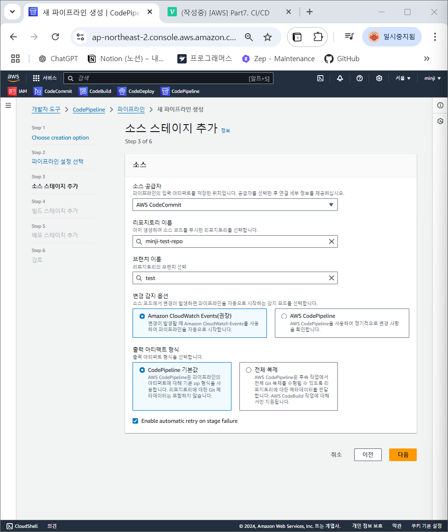Click the 다음 button
Image resolution: width=448 pixels, height=532 pixels.
pyautogui.click(x=403, y=455)
